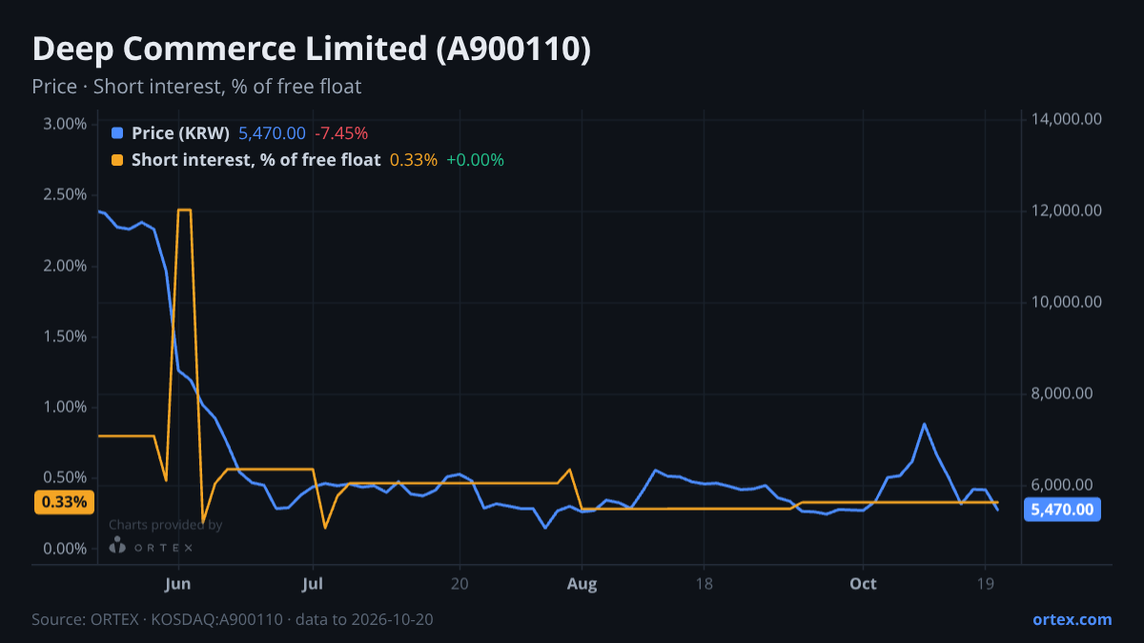Screen dimensions: 1144x643
Task: Click the orange Short interest legend swatch
Action: [x=117, y=160]
